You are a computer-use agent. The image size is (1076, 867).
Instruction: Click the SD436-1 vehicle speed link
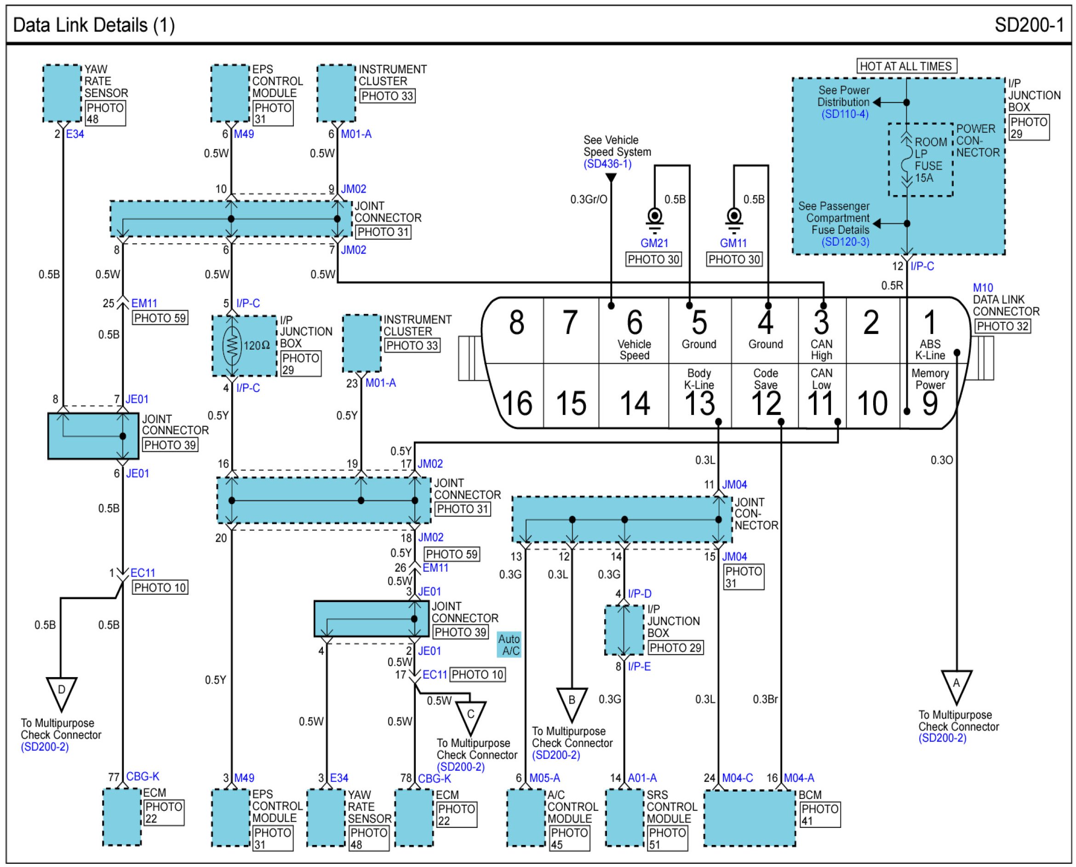tap(607, 164)
